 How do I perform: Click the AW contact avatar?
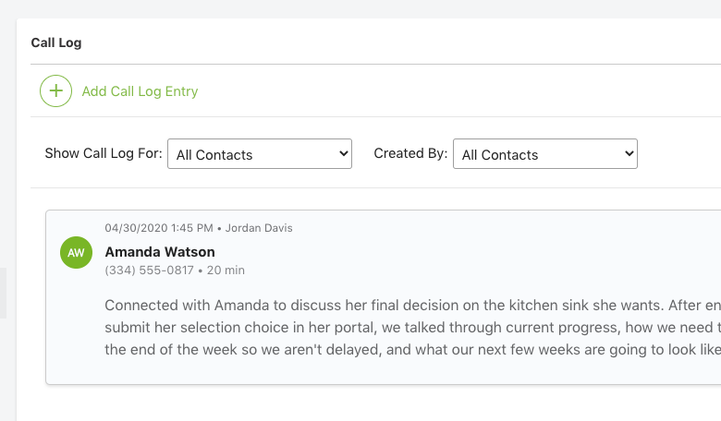pyautogui.click(x=76, y=252)
